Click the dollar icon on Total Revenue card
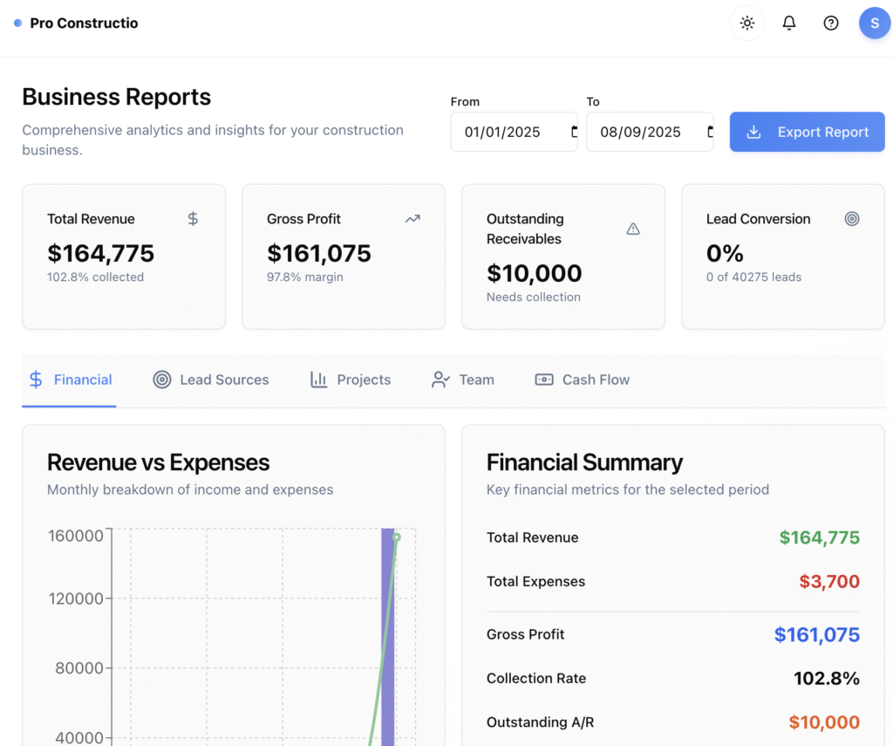This screenshot has width=893, height=746. 193,219
